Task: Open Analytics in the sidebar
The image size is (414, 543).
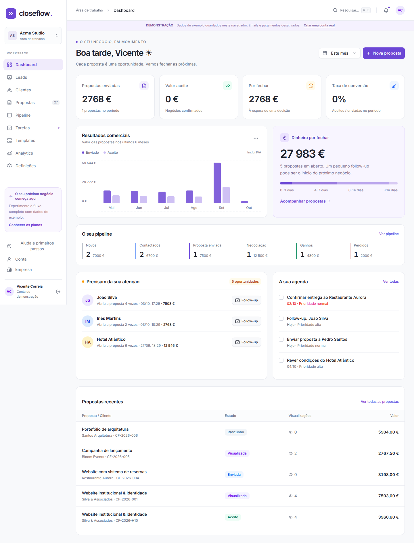Action: click(33, 153)
